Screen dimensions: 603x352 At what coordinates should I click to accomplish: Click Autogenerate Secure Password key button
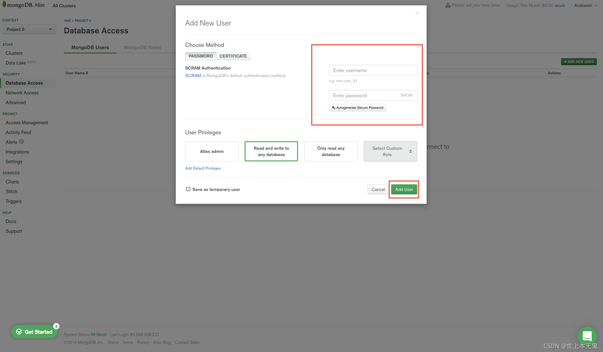(x=357, y=108)
